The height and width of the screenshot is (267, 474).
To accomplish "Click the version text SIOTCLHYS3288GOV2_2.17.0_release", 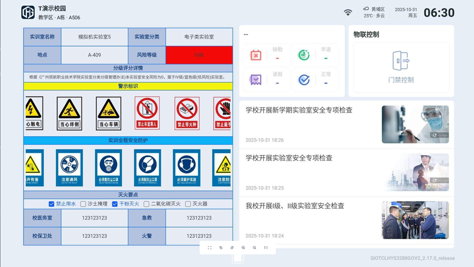I will [413, 258].
